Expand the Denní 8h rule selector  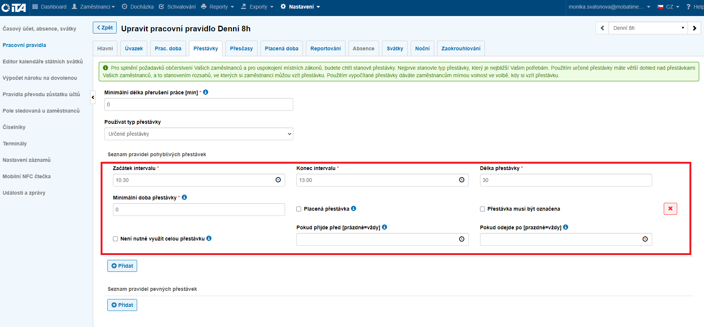[x=648, y=28]
